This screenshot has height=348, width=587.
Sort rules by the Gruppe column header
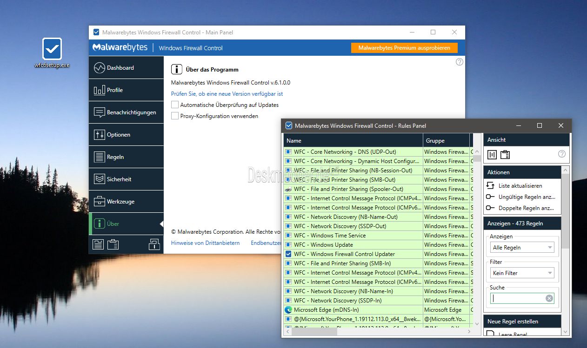(446, 140)
